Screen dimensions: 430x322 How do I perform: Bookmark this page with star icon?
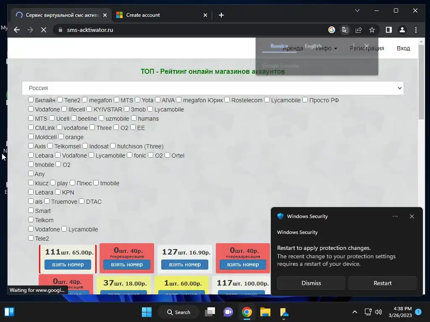[x=372, y=30]
